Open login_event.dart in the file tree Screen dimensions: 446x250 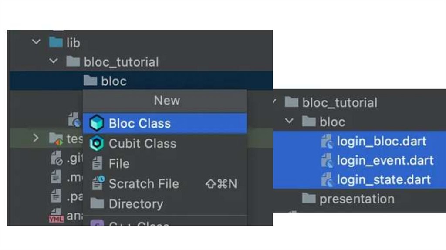385,160
